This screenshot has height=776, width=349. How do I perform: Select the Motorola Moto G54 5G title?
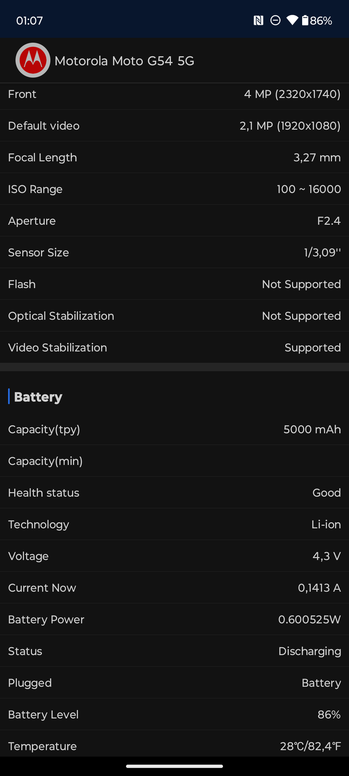(124, 61)
